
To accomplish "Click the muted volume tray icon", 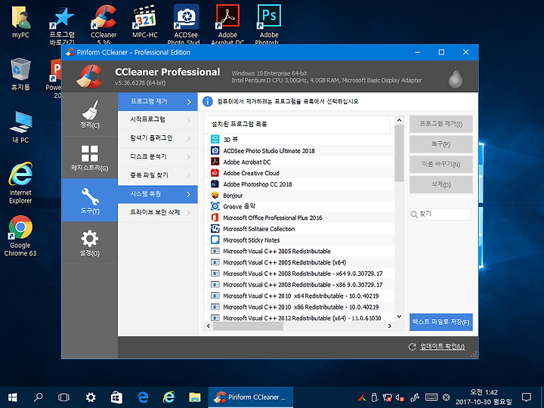I will [400, 397].
